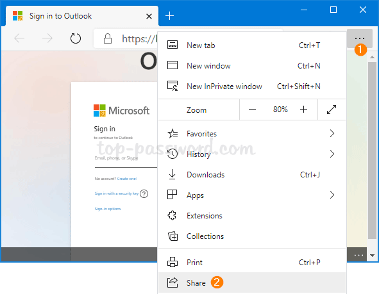Open Extensions via the puzzle icon
The image size is (379, 294).
172,215
